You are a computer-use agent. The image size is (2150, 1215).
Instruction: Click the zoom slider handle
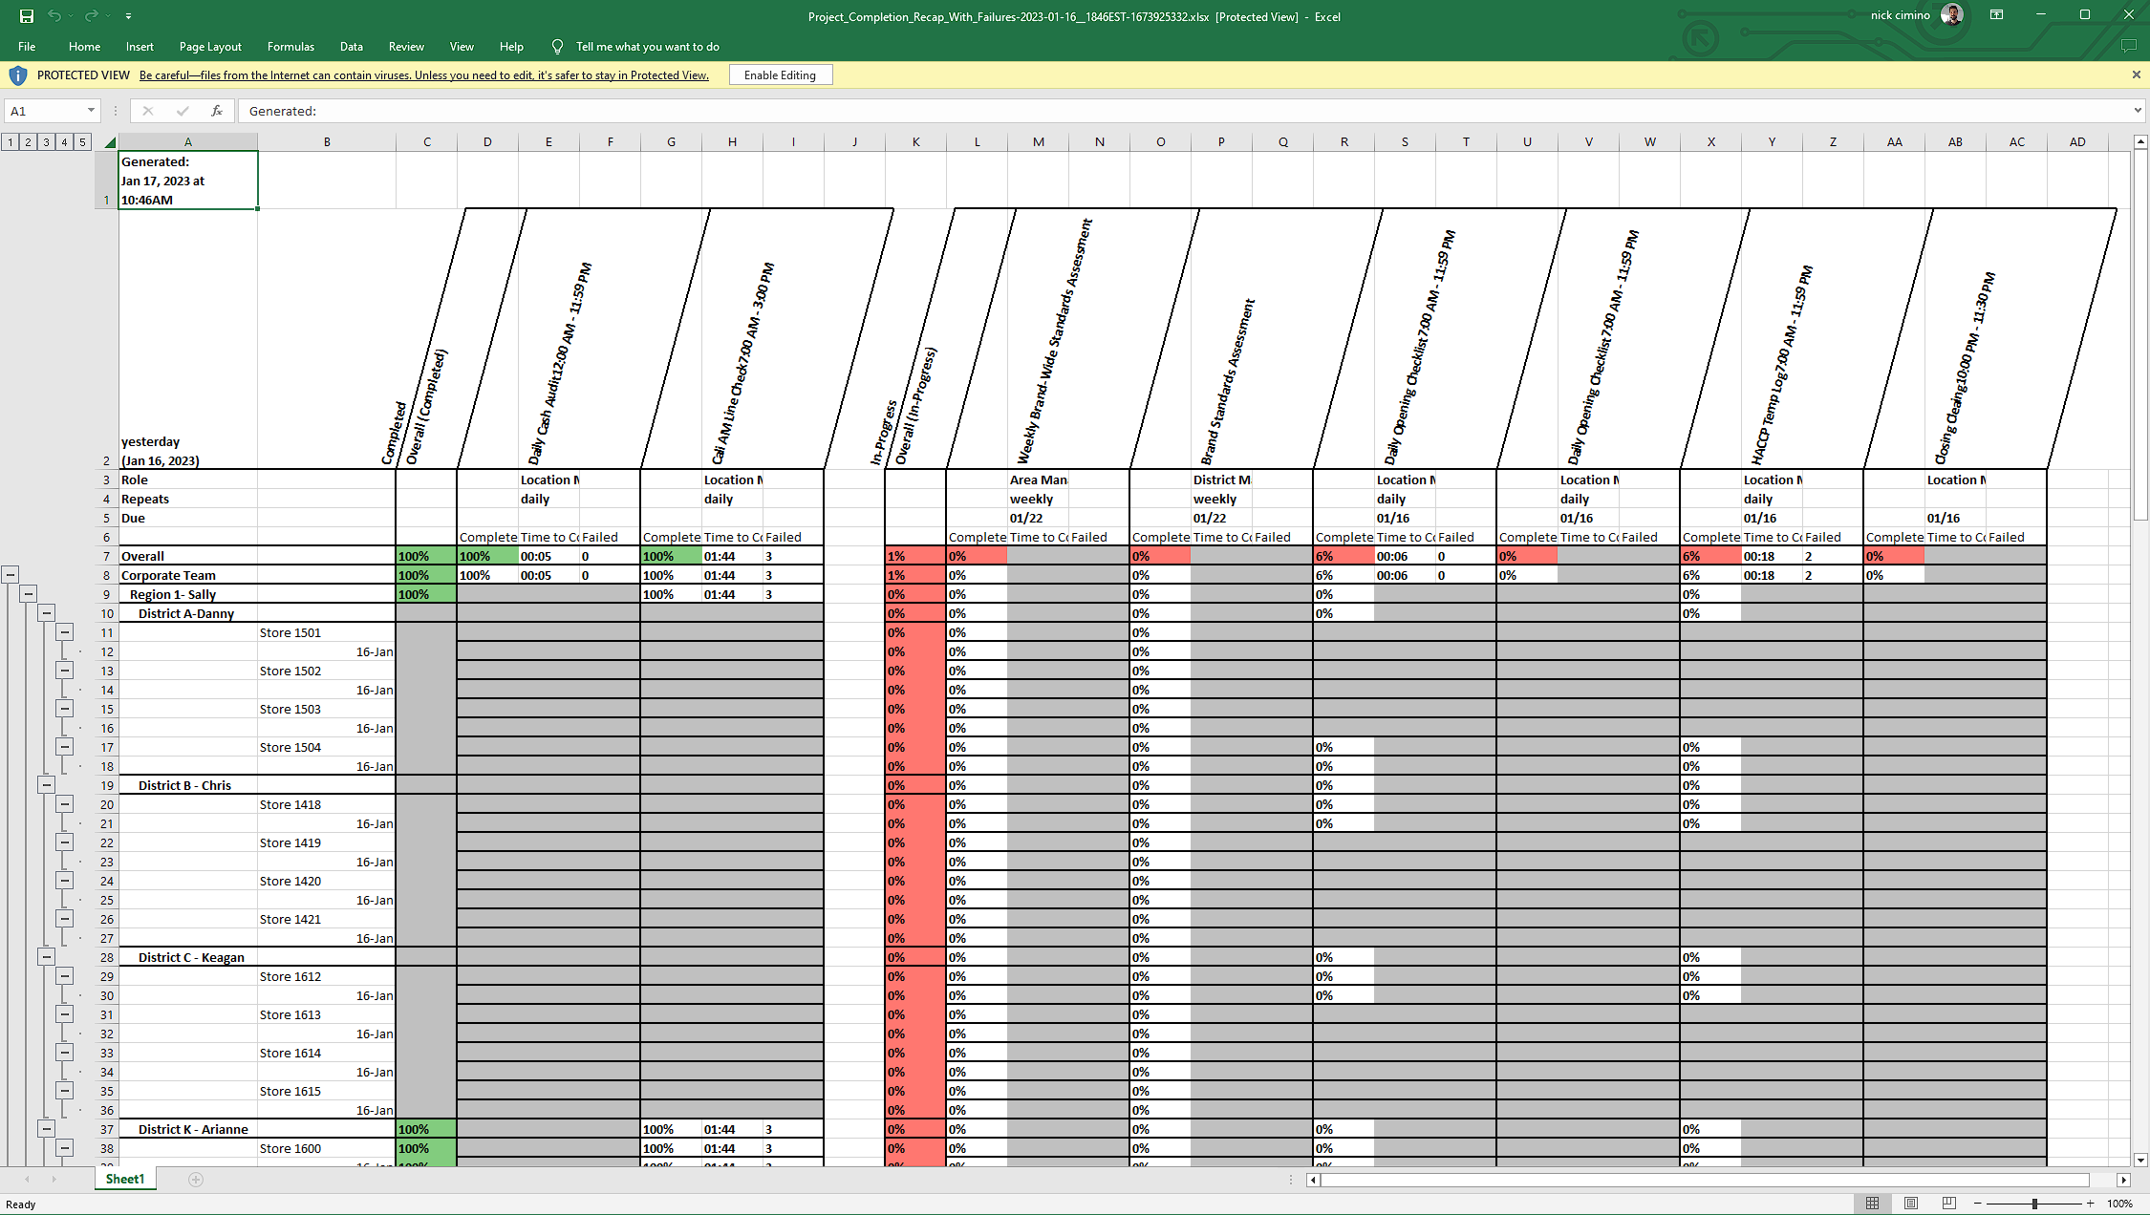click(x=2034, y=1204)
